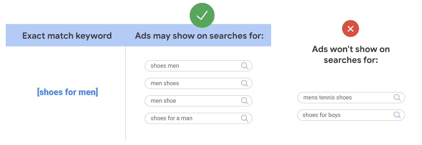
Task: Click magnifier icon in 'men shoe' box
Action: point(245,101)
